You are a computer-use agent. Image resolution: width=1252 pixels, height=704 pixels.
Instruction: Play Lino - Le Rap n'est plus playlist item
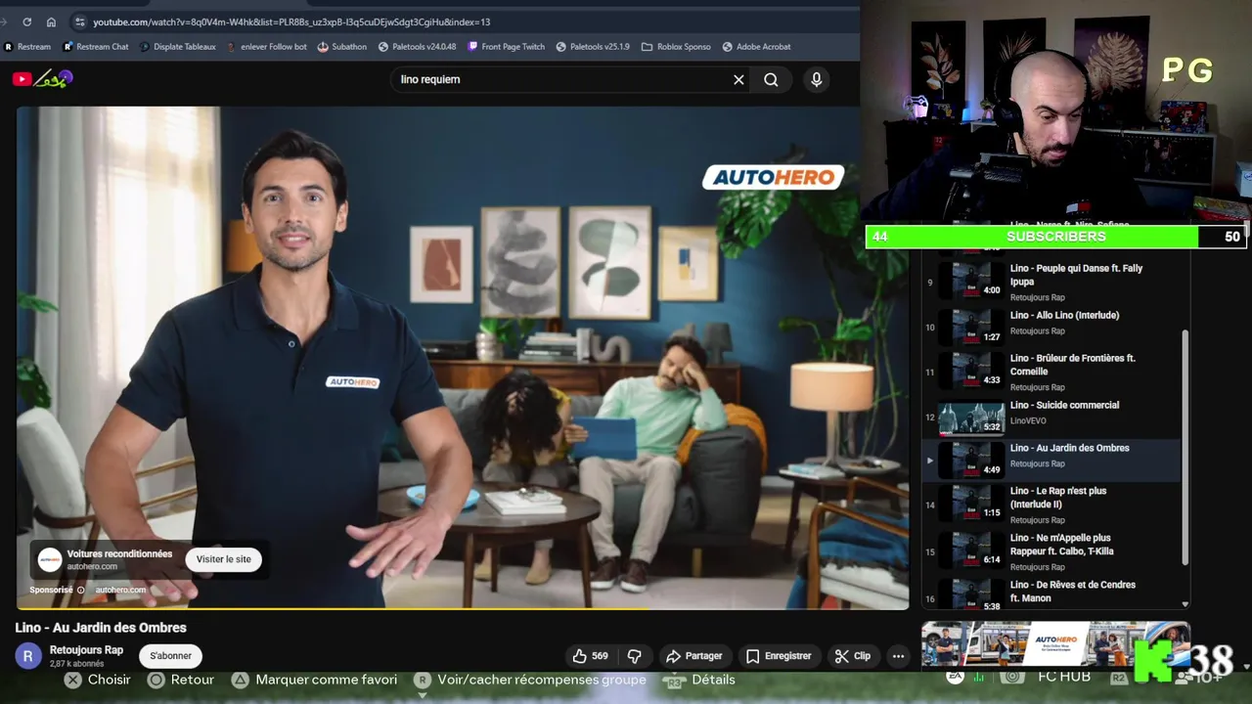click(x=1051, y=505)
